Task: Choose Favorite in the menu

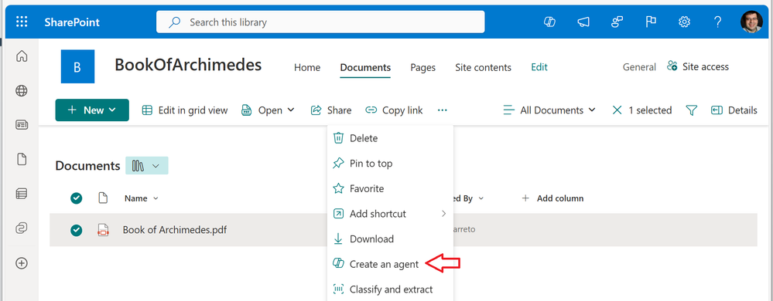Action: (x=390, y=188)
